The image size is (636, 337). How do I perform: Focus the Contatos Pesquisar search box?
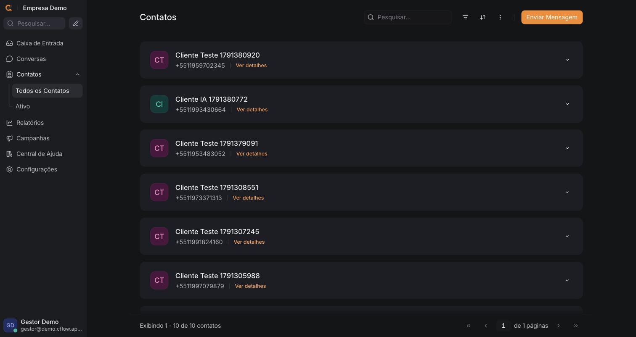[x=408, y=17]
